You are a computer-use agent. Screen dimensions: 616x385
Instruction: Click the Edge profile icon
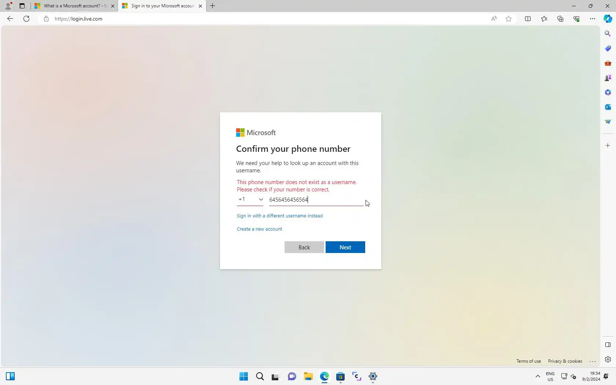tap(8, 6)
